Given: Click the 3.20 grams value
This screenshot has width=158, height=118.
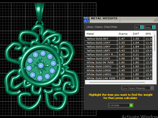Looking at the screenshot, I should 121,78.
